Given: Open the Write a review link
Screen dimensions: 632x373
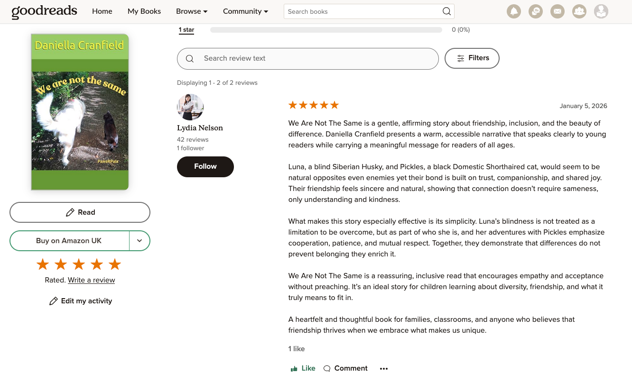Looking at the screenshot, I should [x=91, y=280].
